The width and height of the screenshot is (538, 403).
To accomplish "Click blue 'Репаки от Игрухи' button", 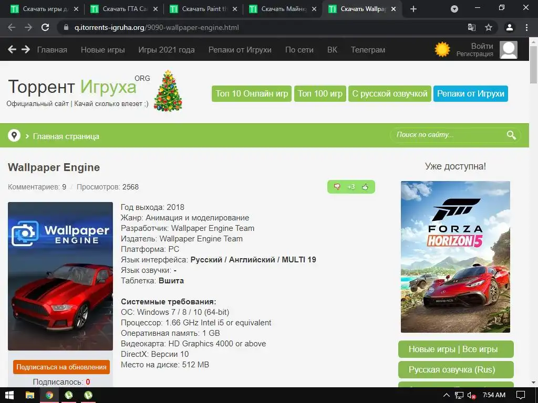I will click(x=471, y=93).
